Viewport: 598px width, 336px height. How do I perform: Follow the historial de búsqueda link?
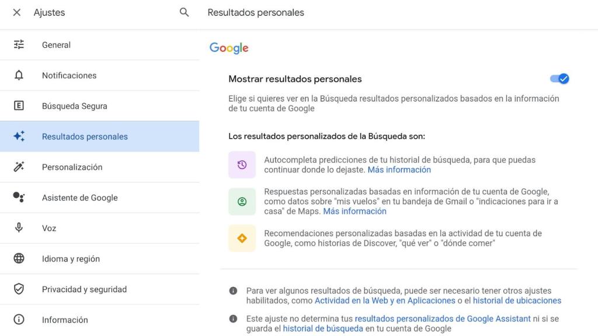(x=322, y=328)
